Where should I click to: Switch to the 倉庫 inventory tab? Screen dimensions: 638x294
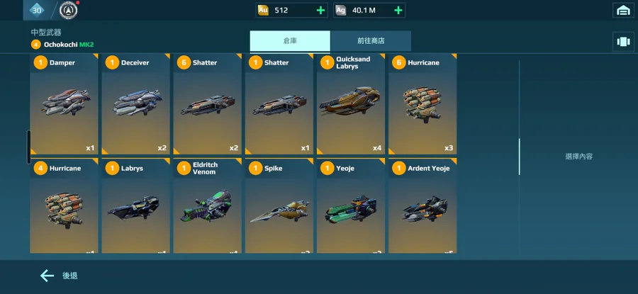[x=290, y=41]
